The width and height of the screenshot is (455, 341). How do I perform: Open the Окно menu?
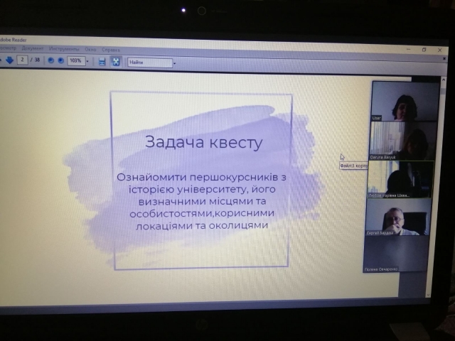pos(90,50)
